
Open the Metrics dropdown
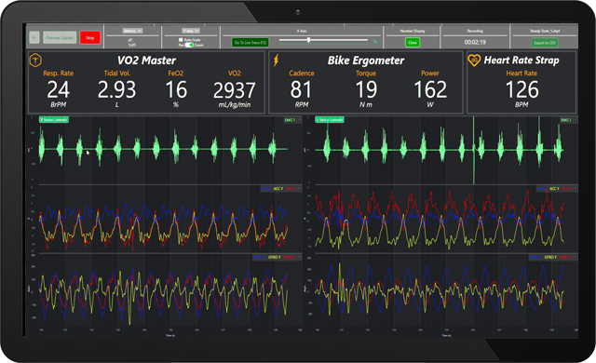click(x=132, y=31)
